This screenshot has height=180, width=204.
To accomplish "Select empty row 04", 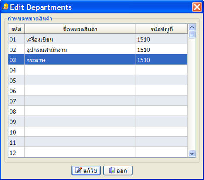I will [x=98, y=71].
